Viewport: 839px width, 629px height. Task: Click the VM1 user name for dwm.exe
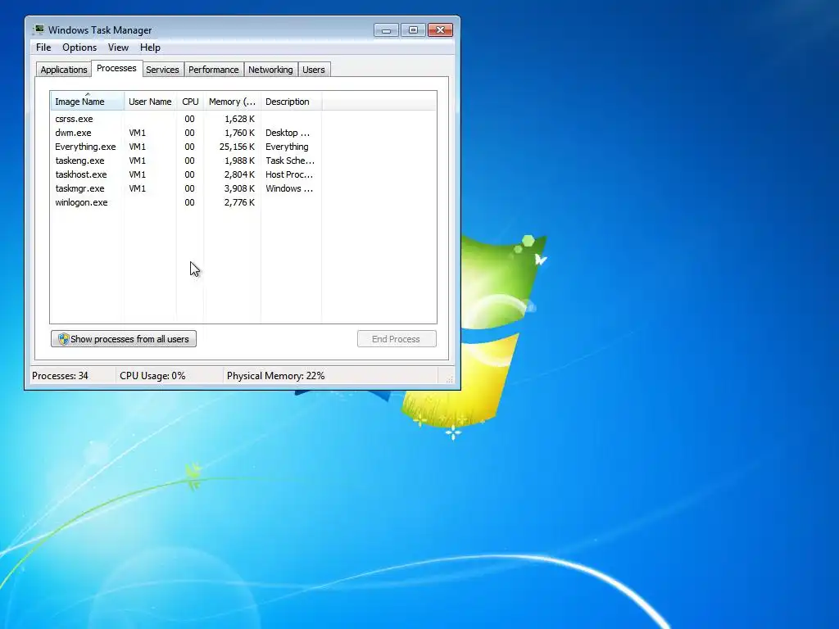pyautogui.click(x=138, y=133)
